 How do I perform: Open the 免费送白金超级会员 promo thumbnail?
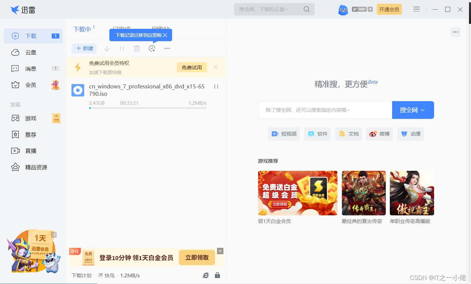coord(298,193)
